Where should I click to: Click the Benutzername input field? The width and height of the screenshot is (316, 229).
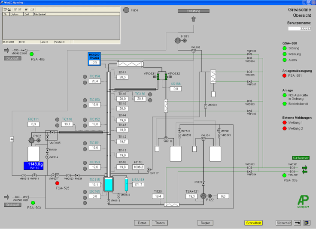[x=300, y=28]
